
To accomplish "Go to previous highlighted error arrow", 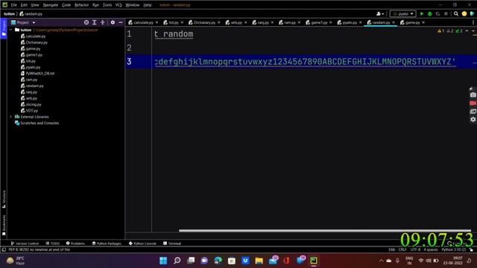I will point(467,31).
